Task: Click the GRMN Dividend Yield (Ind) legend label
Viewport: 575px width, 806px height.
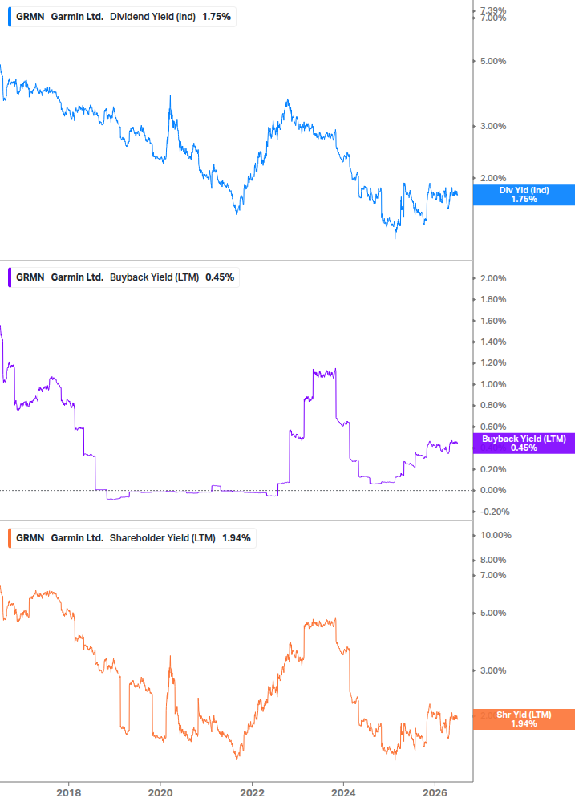Action: click(122, 17)
